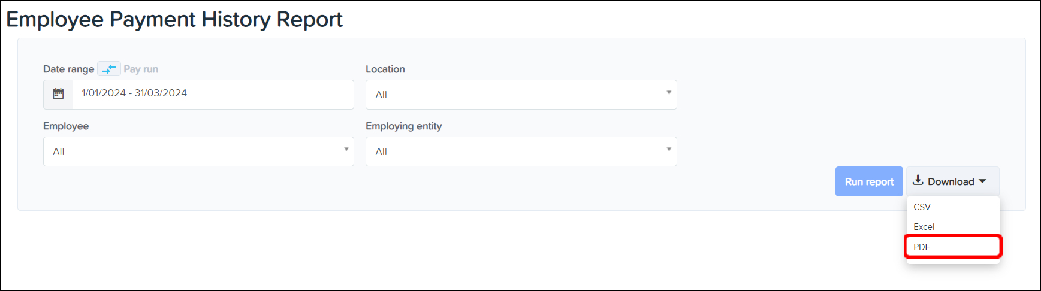
Task: Click the Download button label
Action: (951, 181)
